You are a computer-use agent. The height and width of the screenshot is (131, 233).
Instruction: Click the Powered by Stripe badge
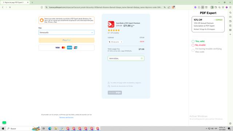click(115, 92)
